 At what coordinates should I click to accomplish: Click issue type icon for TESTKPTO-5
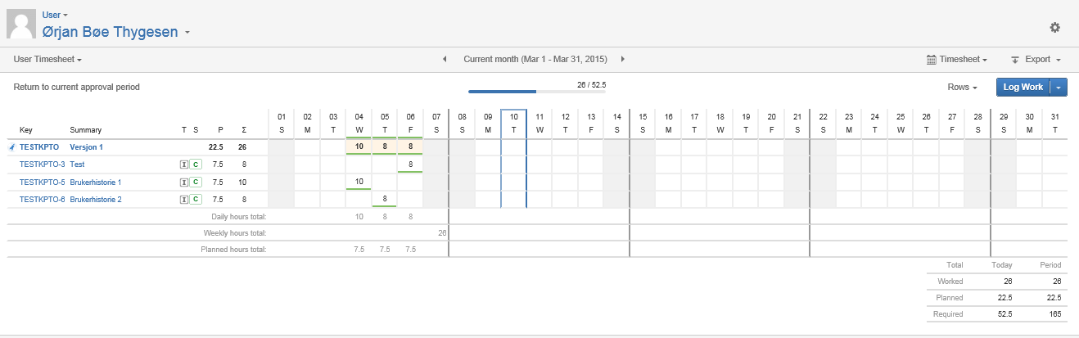pos(183,183)
